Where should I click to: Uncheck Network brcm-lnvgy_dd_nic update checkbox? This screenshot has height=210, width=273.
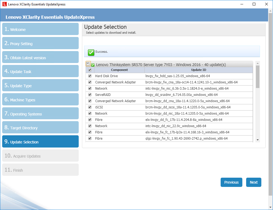[90, 114]
